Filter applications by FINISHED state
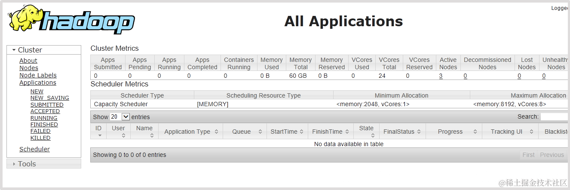Viewport: 570px width, 190px height. coord(44,125)
